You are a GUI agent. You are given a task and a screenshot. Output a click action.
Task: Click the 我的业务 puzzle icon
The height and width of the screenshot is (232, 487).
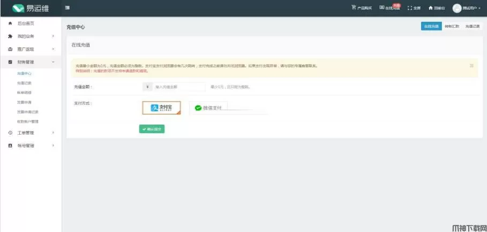[10, 36]
